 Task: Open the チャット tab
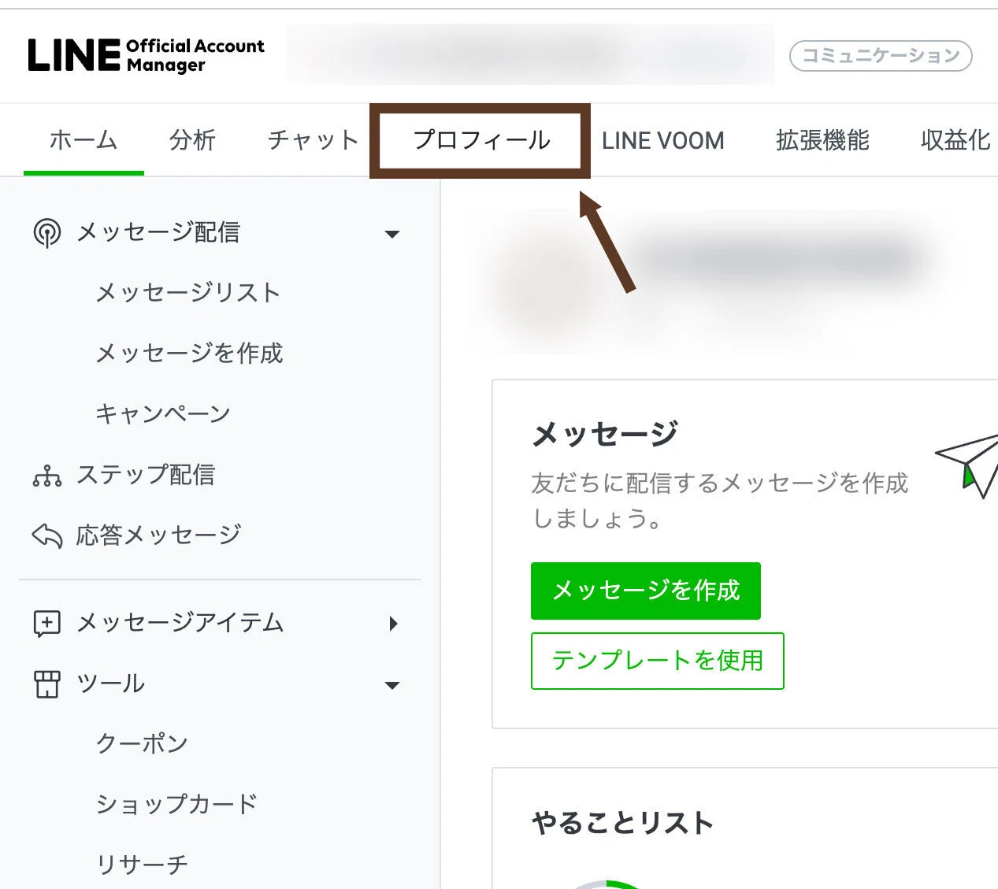313,140
